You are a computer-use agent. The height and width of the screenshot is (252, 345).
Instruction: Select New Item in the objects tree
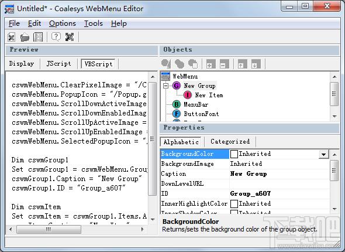209,96
